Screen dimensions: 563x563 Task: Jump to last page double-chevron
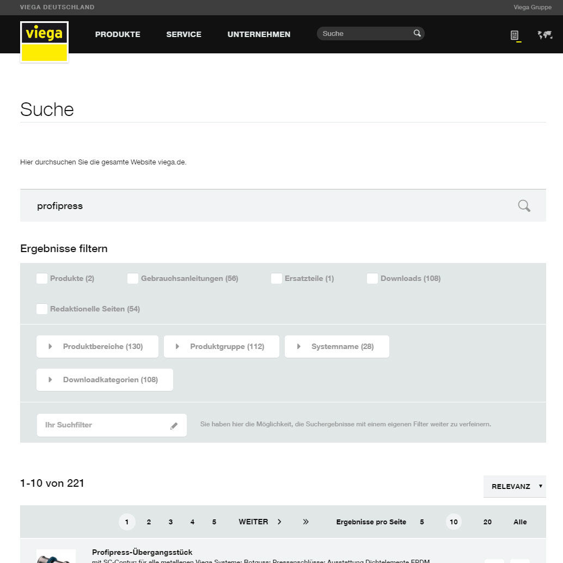point(305,522)
